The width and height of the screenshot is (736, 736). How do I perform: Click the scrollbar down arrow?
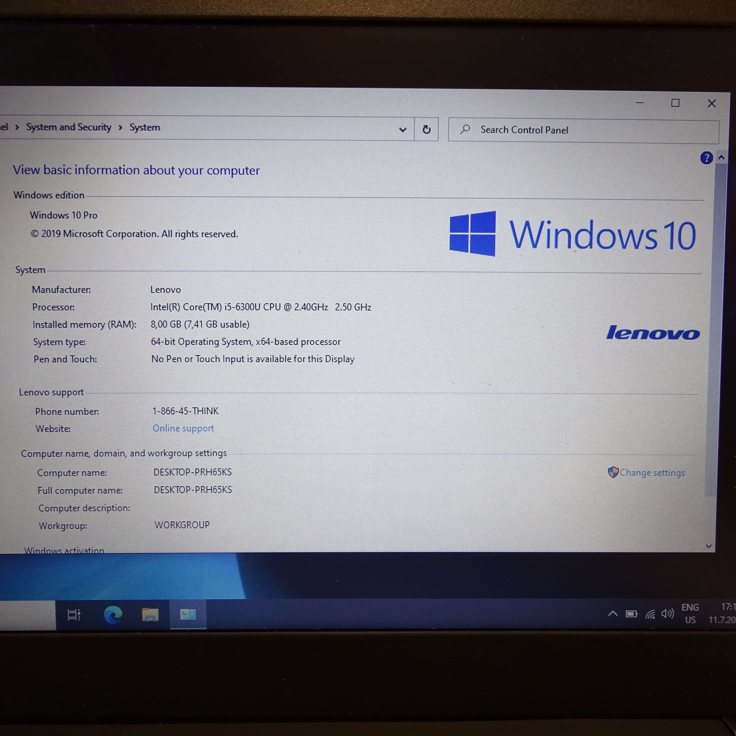tap(709, 546)
